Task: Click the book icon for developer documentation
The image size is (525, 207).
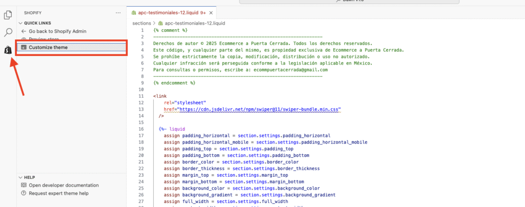Action: 24,185
